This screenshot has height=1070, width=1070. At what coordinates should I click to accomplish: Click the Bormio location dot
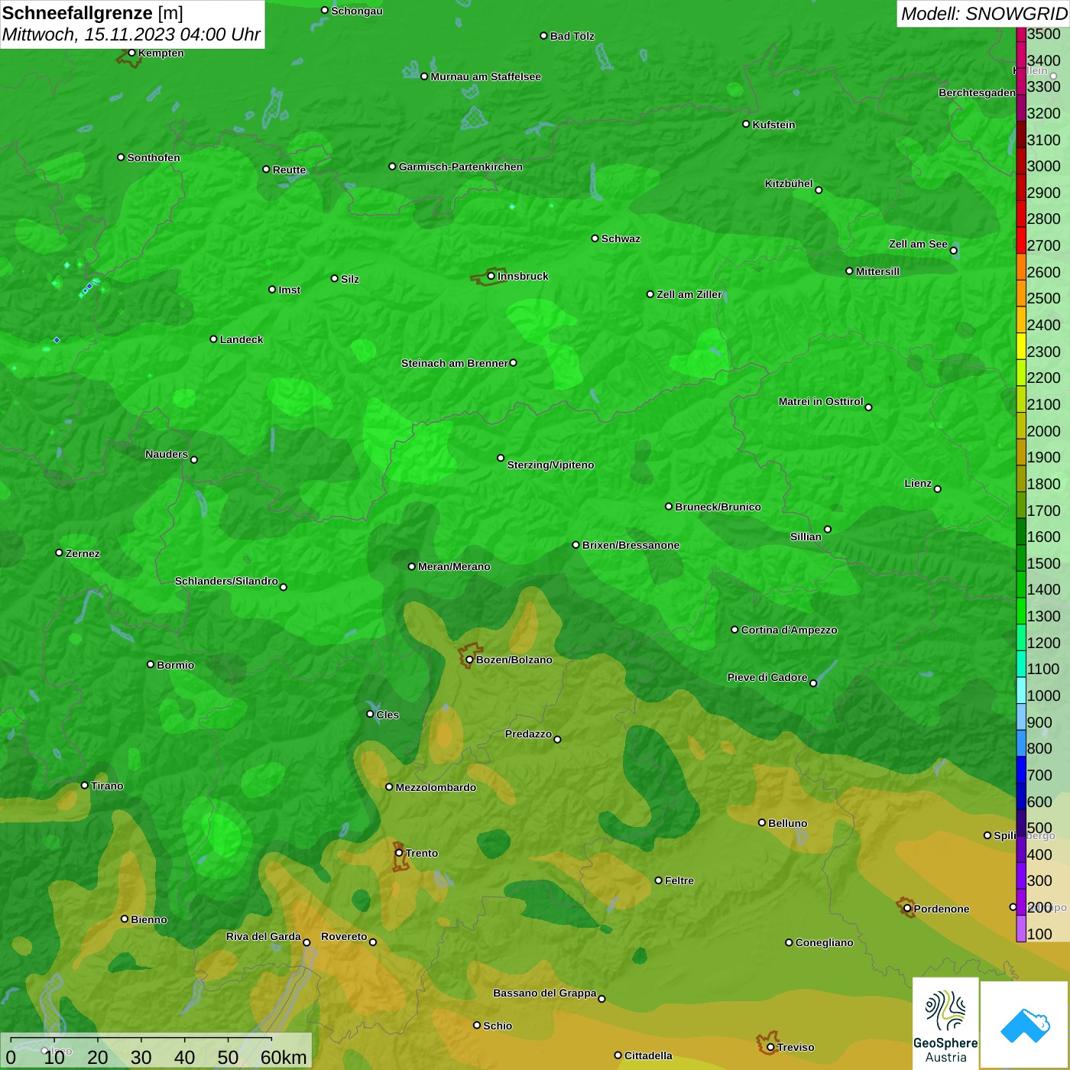pyautogui.click(x=151, y=664)
